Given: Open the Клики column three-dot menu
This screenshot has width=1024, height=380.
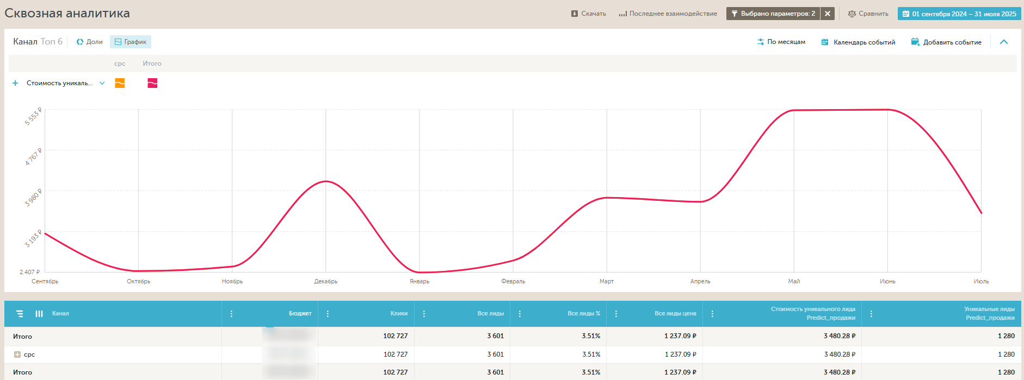Looking at the screenshot, I should click(328, 314).
